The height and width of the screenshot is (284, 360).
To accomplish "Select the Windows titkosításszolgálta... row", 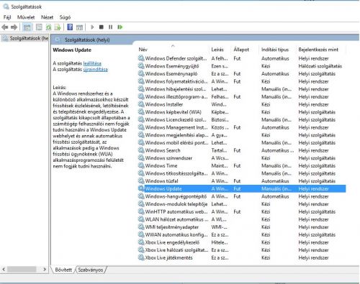I will click(x=242, y=173).
